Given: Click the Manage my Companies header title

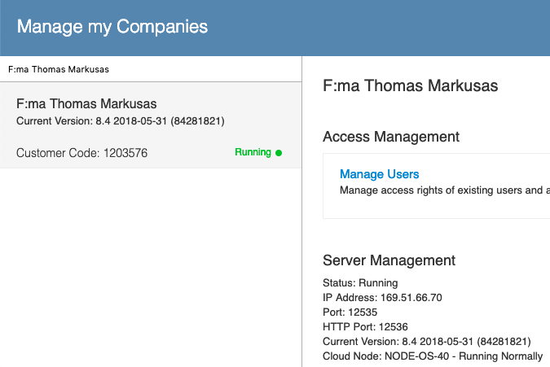Looking at the screenshot, I should [x=112, y=27].
